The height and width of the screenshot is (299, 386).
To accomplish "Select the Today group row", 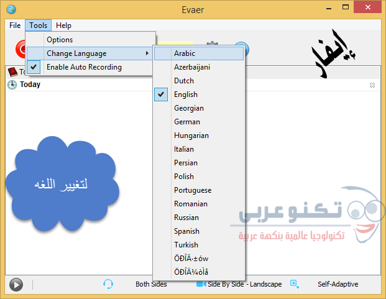I will click(x=193, y=85).
